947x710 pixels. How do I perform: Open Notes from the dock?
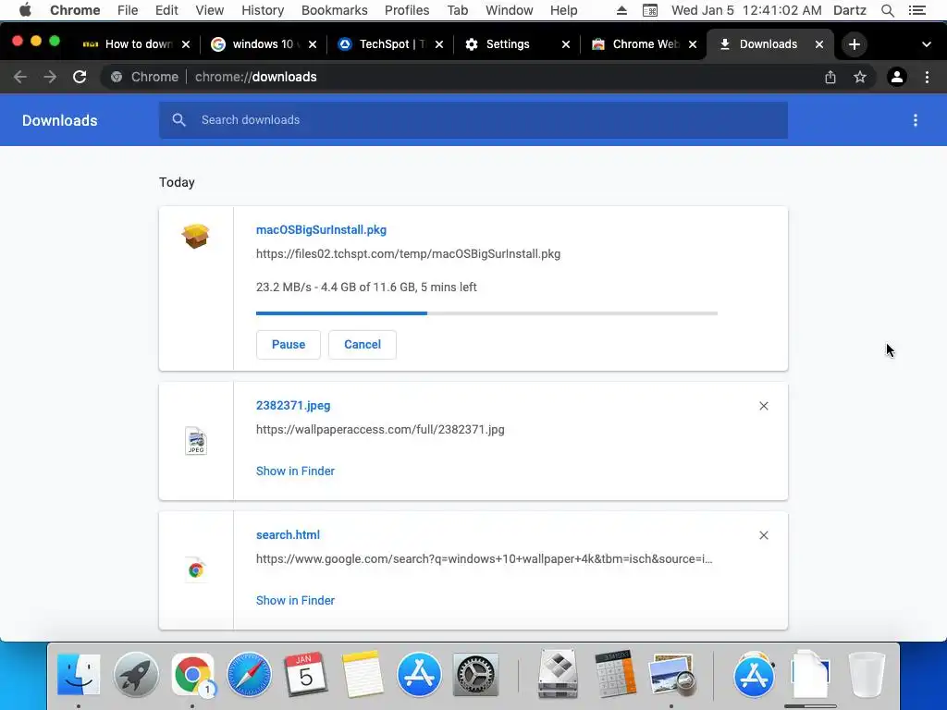[363, 674]
